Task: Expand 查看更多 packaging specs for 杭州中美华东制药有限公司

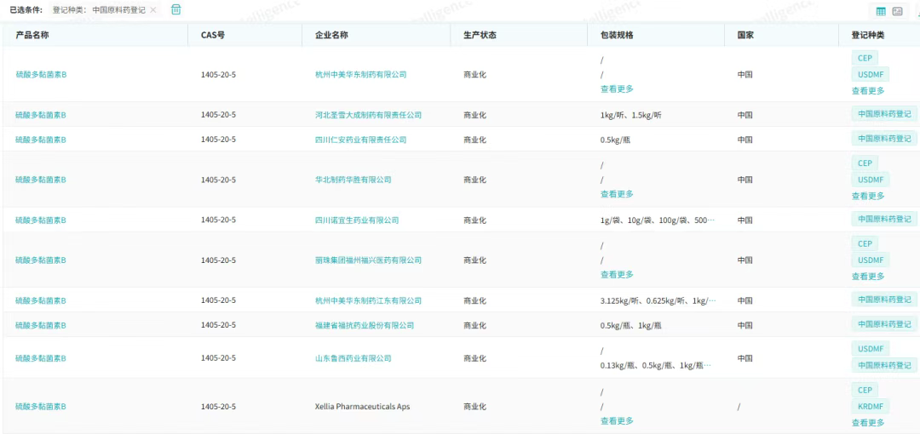Action: 617,89
